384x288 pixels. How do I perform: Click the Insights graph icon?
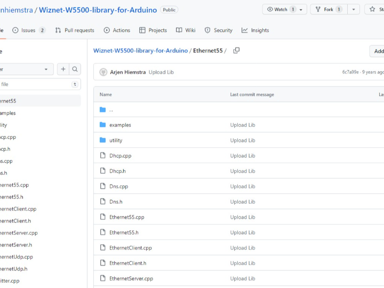pos(244,30)
